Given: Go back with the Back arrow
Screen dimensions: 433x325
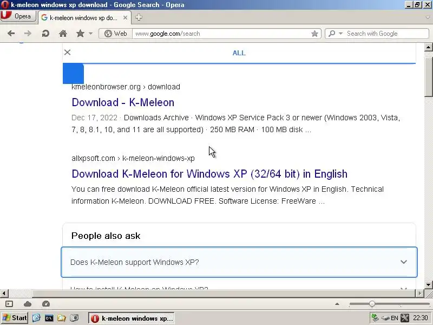Looking at the screenshot, I should point(11,34).
